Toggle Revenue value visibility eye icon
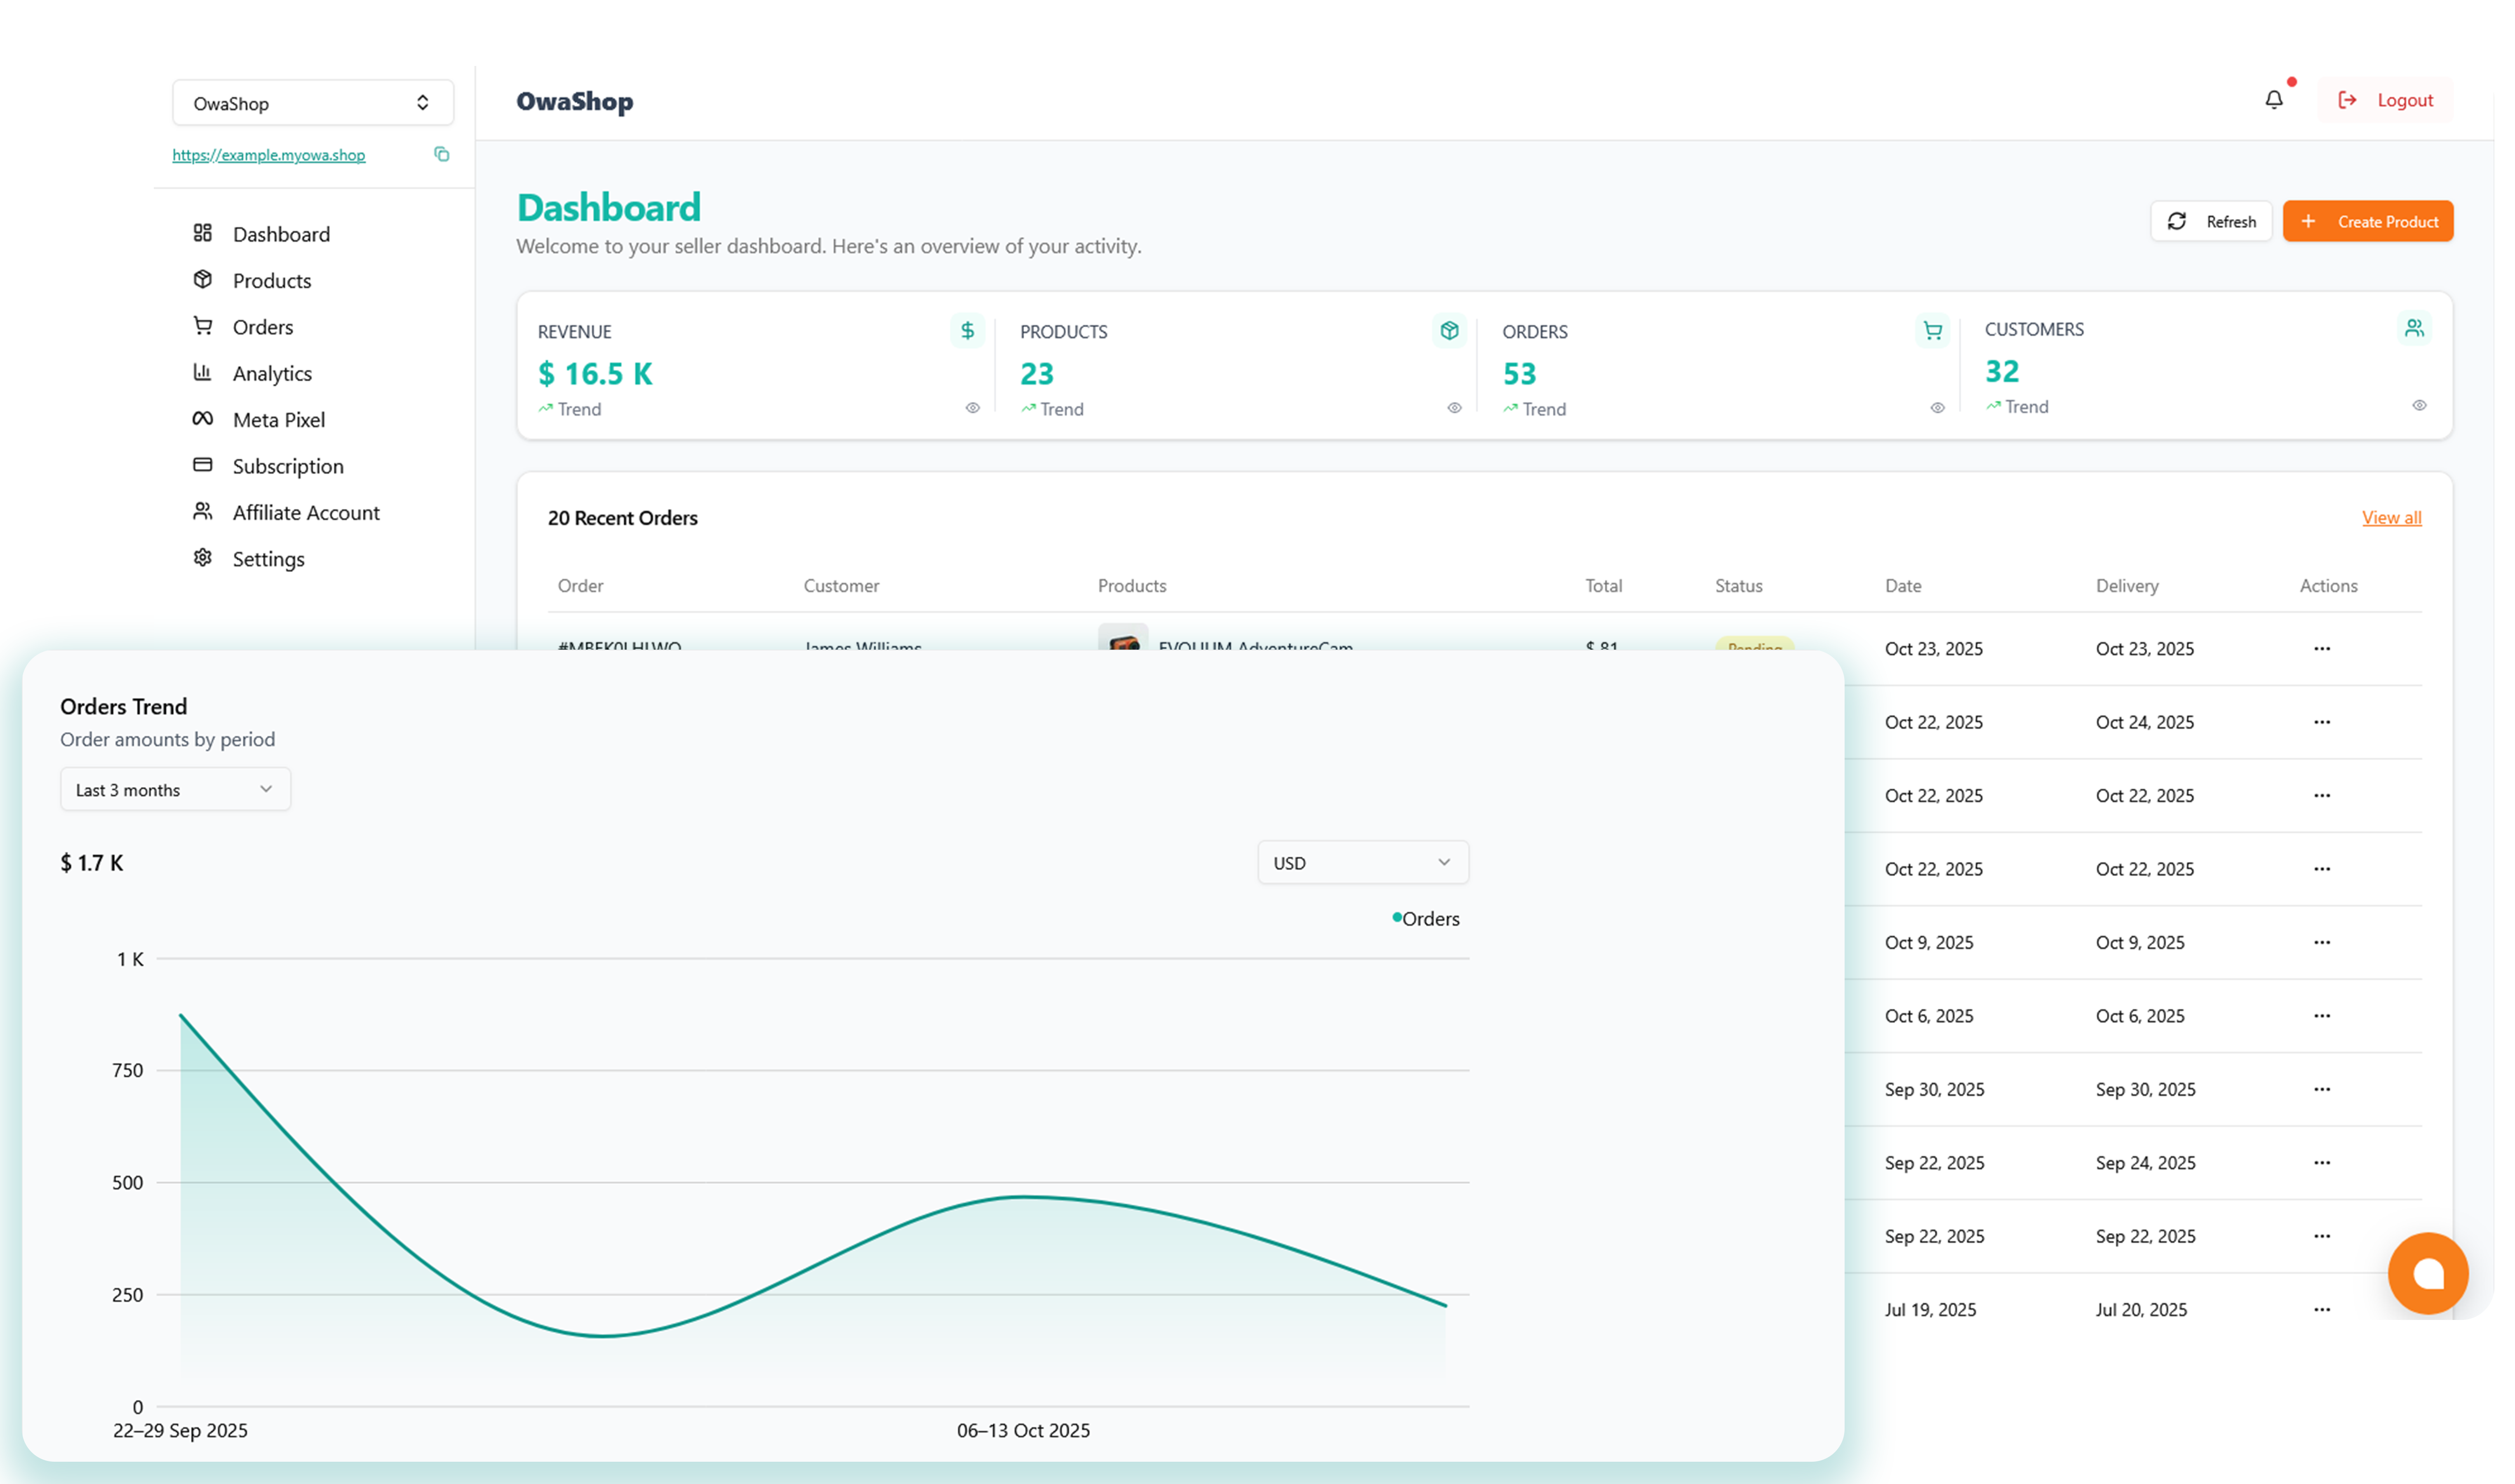This screenshot has height=1484, width=2515. point(972,408)
